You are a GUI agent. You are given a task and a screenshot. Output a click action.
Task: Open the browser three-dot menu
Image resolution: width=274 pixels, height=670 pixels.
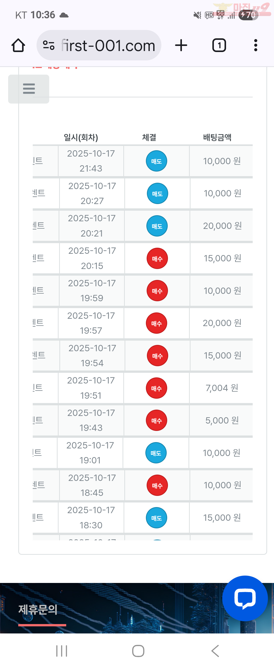tap(255, 45)
